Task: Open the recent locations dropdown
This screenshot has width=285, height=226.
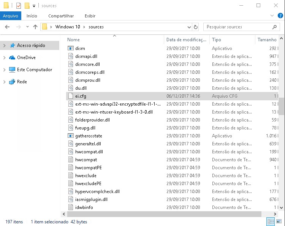Action: coord(27,27)
